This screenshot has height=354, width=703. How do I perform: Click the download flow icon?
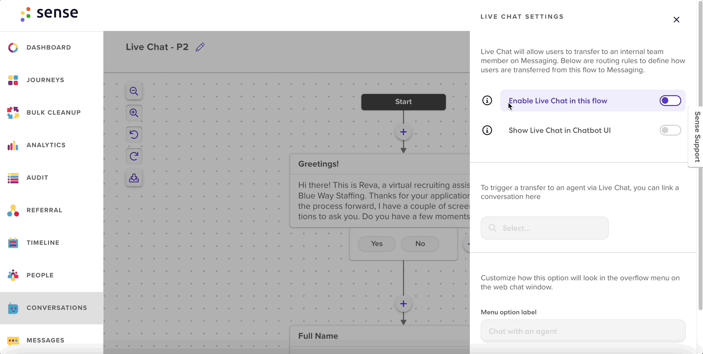[x=134, y=178]
